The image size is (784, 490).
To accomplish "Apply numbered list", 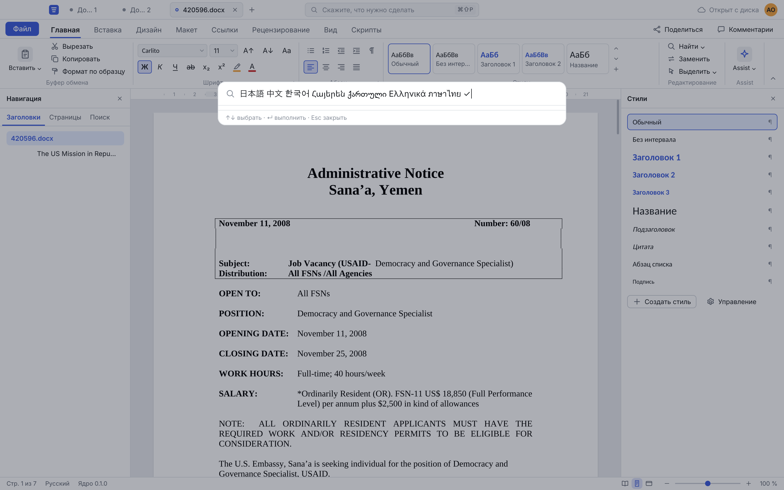I will pos(326,51).
